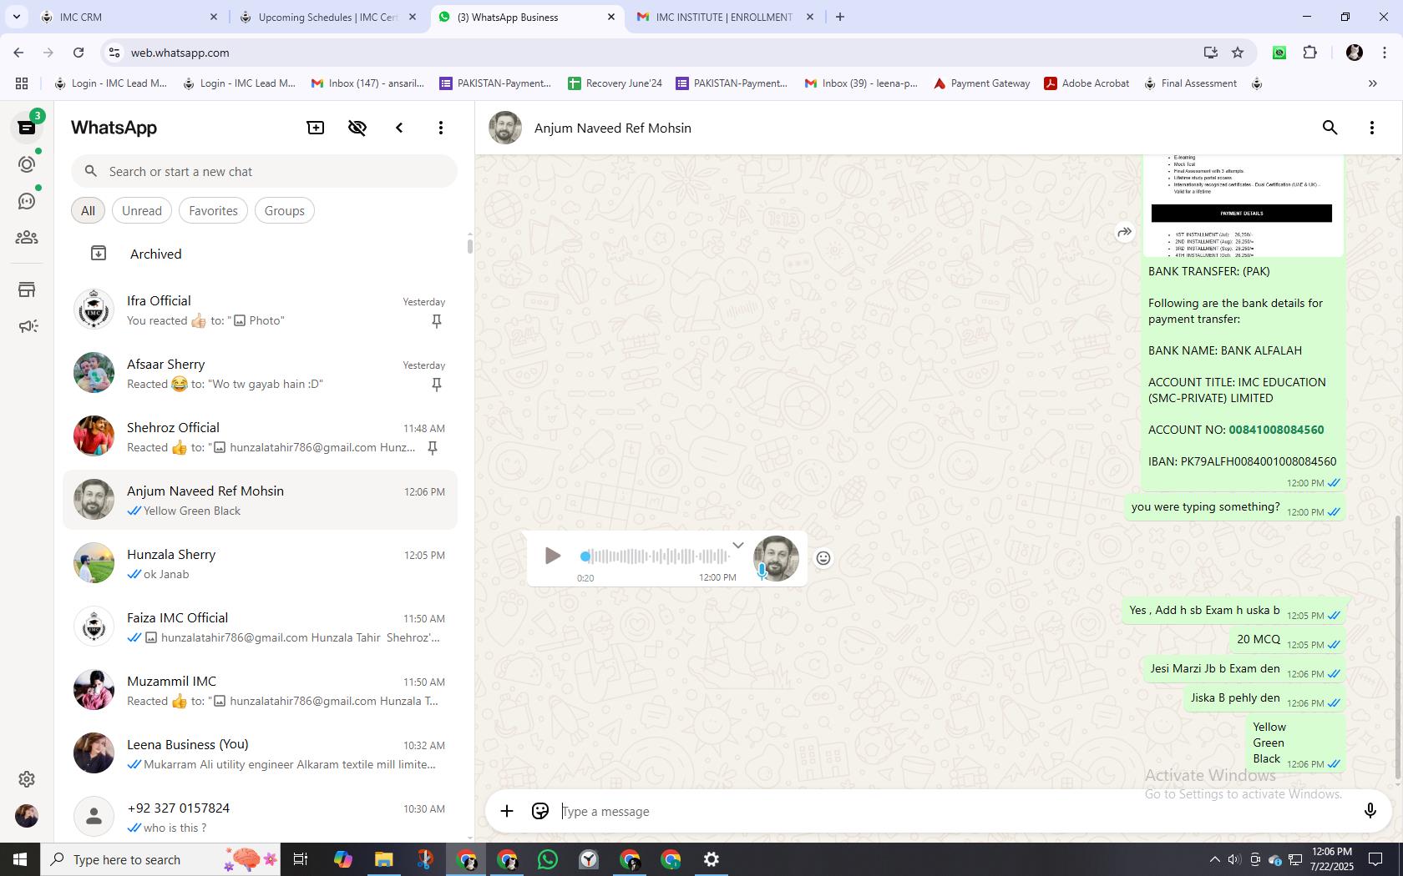The height and width of the screenshot is (876, 1403).
Task: Open the +92 327 0157824 chat
Action: coord(260,818)
